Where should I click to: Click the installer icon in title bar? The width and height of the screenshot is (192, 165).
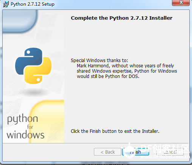click(x=6, y=4)
